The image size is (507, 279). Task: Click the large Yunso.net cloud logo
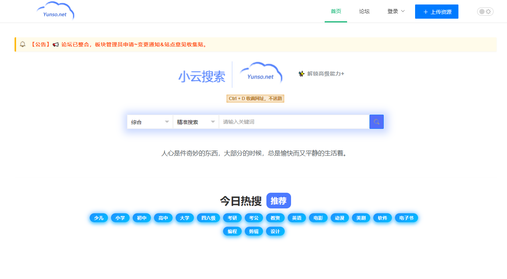[x=261, y=74]
